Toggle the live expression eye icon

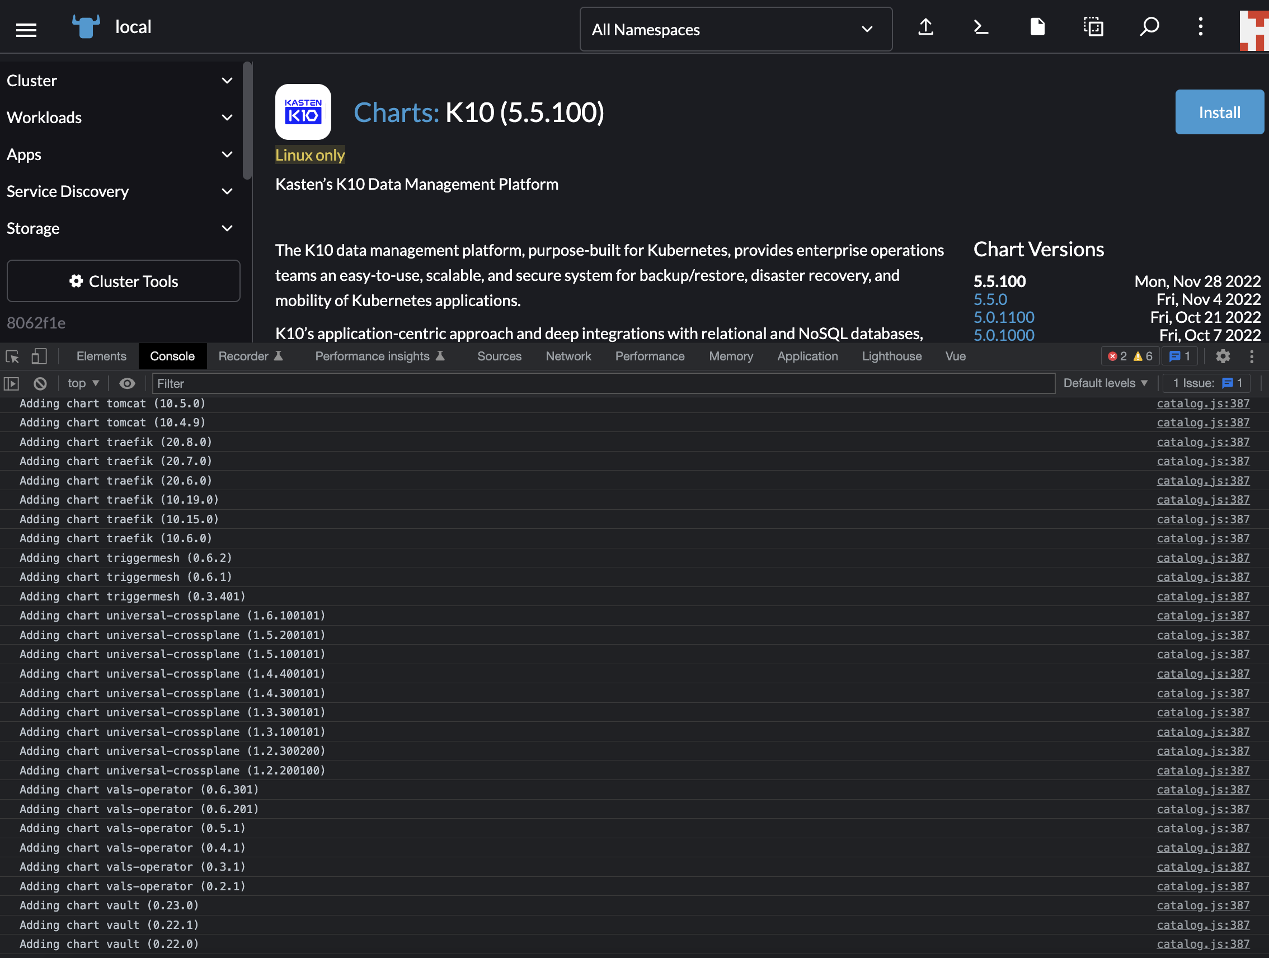[x=128, y=383]
